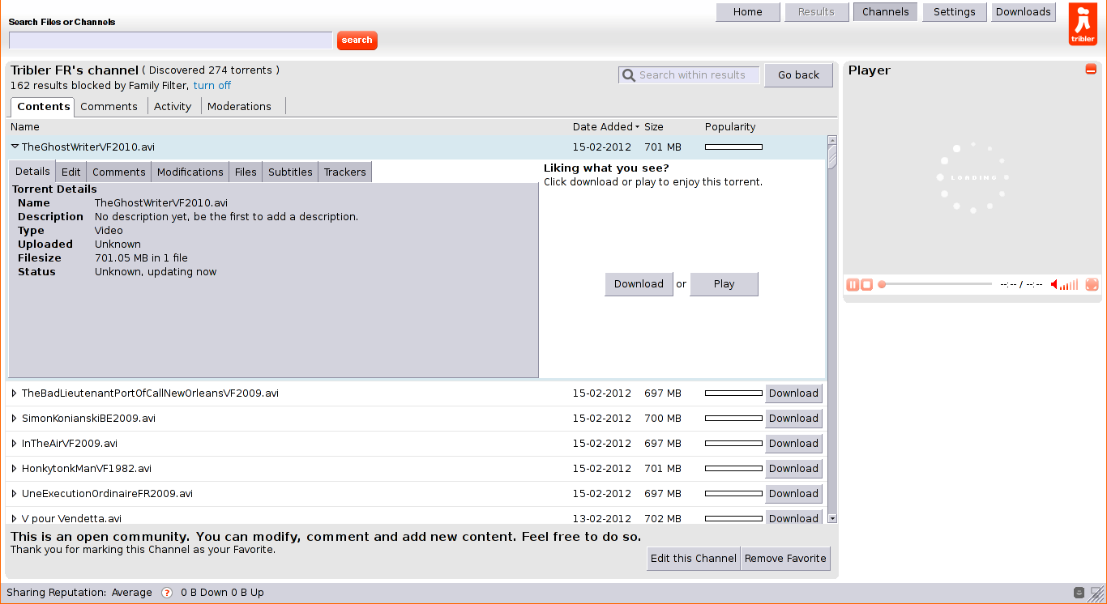Click Edit this Channel button
The width and height of the screenshot is (1107, 604).
(694, 559)
